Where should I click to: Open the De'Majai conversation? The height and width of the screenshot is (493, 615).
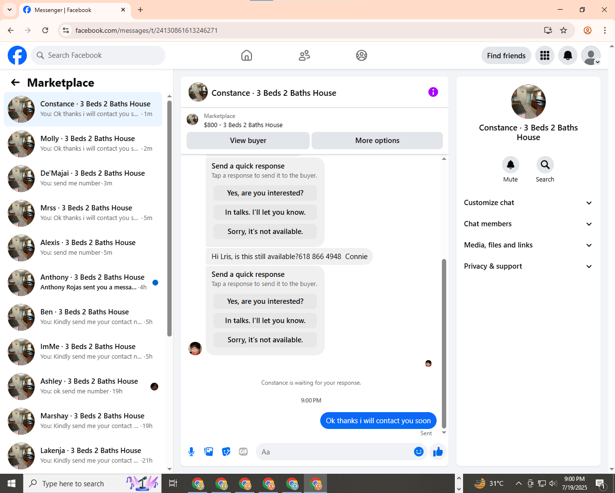[x=83, y=179]
